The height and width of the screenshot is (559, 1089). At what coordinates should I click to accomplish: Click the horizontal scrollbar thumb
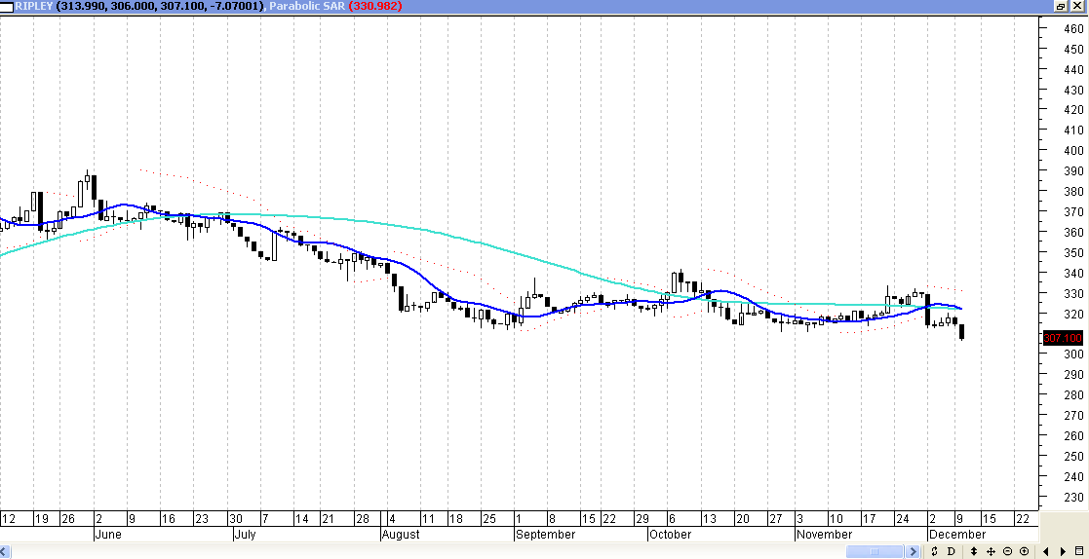(x=875, y=551)
